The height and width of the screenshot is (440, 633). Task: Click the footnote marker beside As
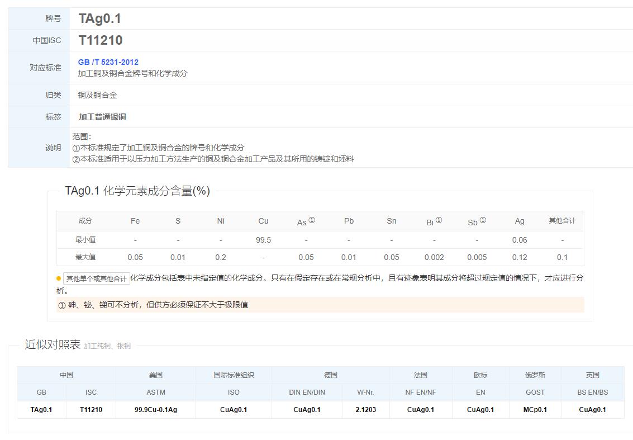312,220
